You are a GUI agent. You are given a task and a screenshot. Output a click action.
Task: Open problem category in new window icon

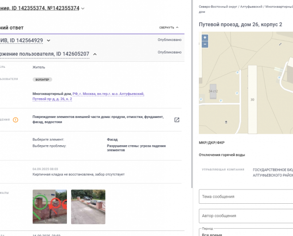pyautogui.click(x=177, y=120)
